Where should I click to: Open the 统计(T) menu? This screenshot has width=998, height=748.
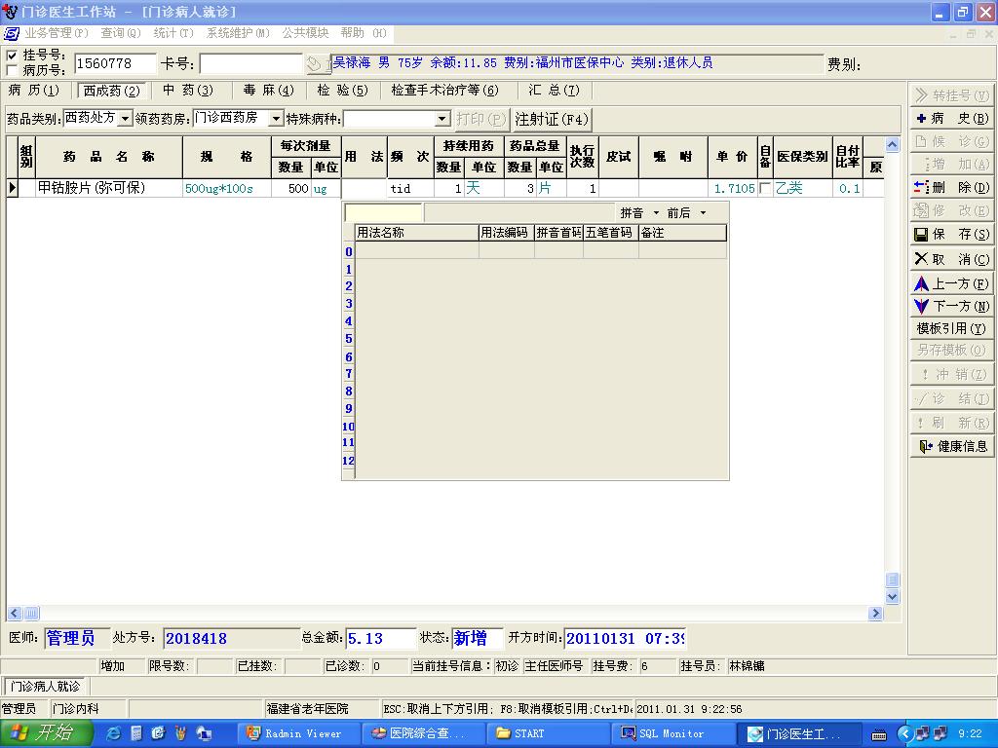point(173,33)
